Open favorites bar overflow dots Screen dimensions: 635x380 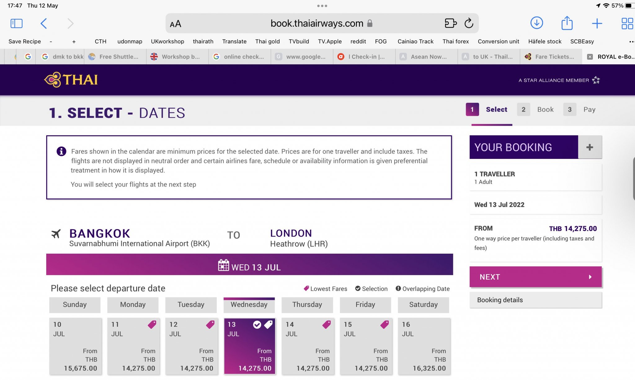coord(631,41)
